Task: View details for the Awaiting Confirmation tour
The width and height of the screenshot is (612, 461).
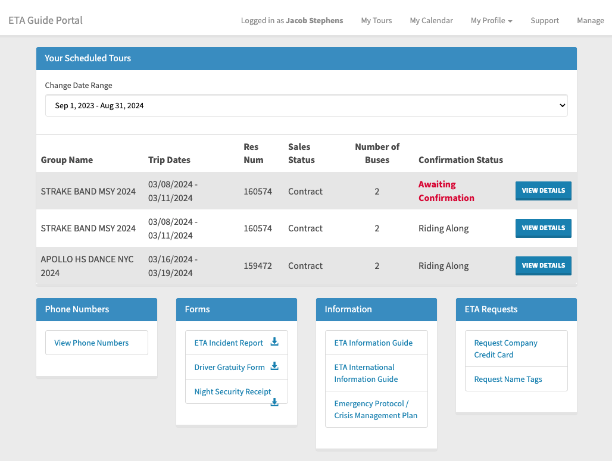Action: [x=543, y=190]
